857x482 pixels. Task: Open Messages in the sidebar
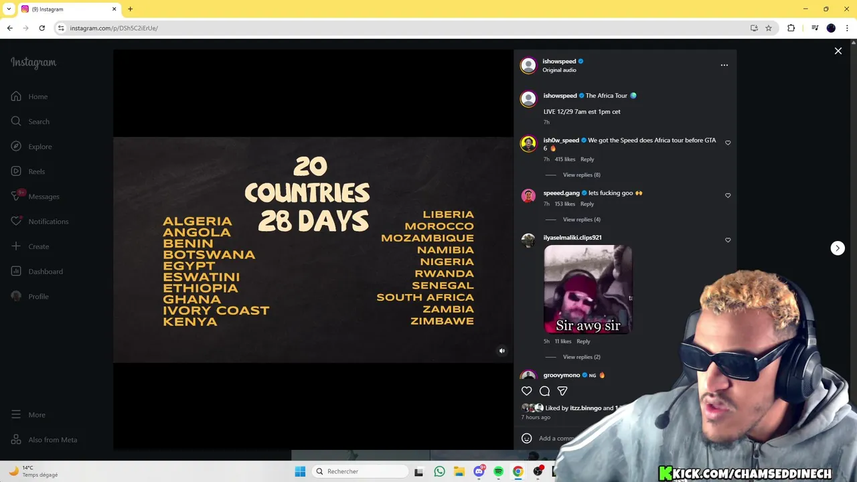[x=35, y=196]
